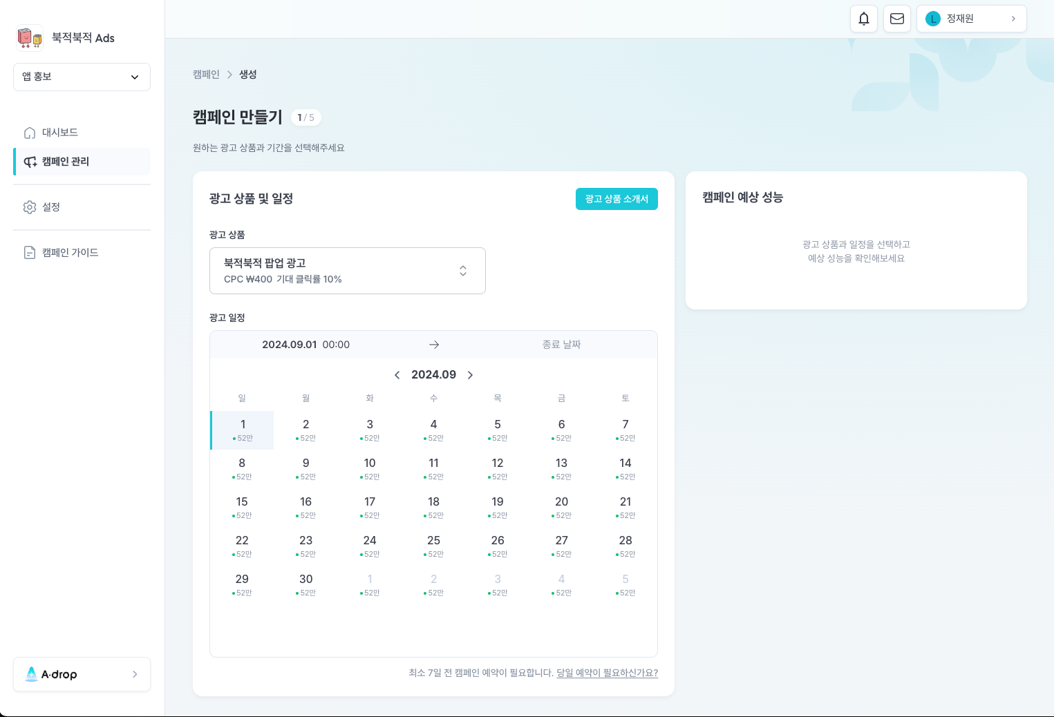Screen dimensions: 1054x717
Task: Click the A·drop logo icon
Action: tap(31, 674)
